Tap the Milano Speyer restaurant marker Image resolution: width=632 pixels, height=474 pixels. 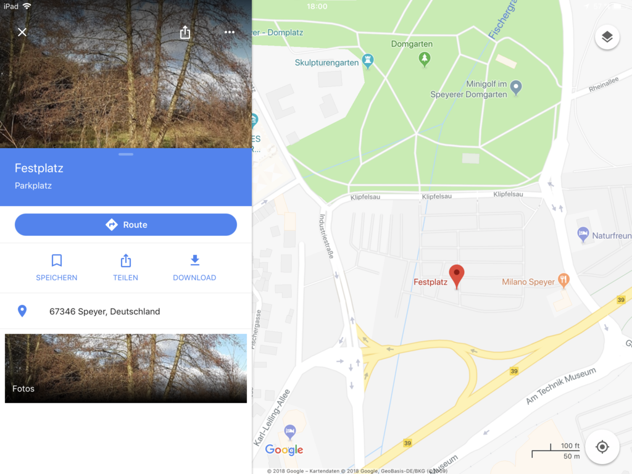563,280
